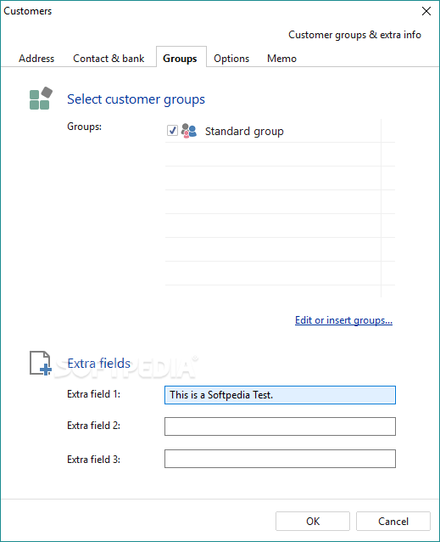Click the Select customer groups heading
Screen dimensions: 440x542
(136, 99)
